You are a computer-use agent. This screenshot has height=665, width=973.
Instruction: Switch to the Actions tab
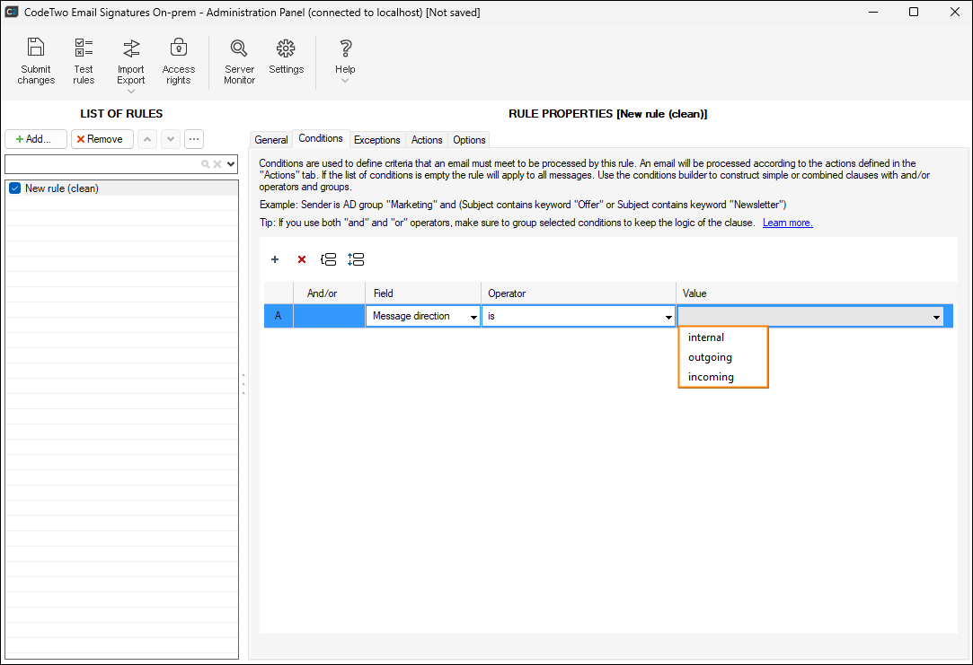(427, 140)
